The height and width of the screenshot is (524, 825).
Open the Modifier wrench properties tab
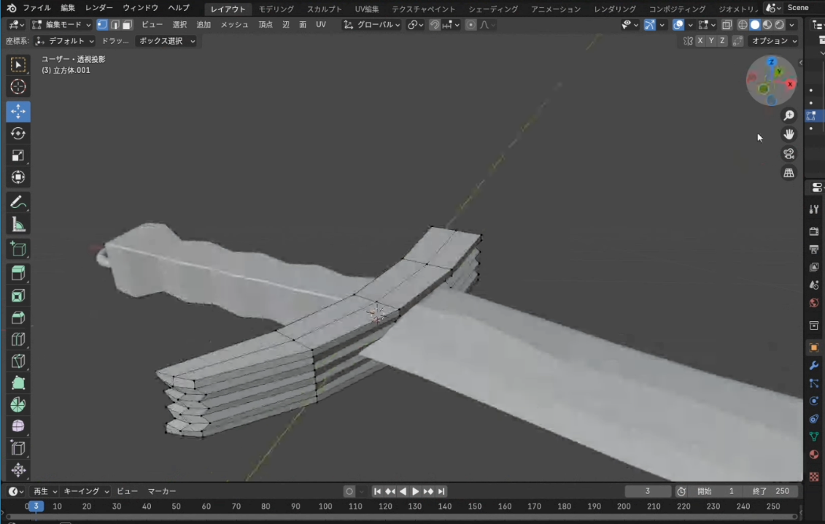tap(814, 365)
